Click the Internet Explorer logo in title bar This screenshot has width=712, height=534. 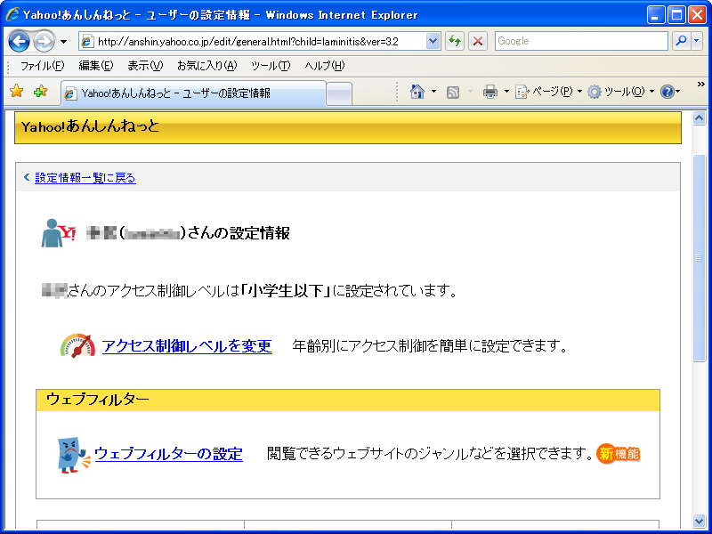12,14
